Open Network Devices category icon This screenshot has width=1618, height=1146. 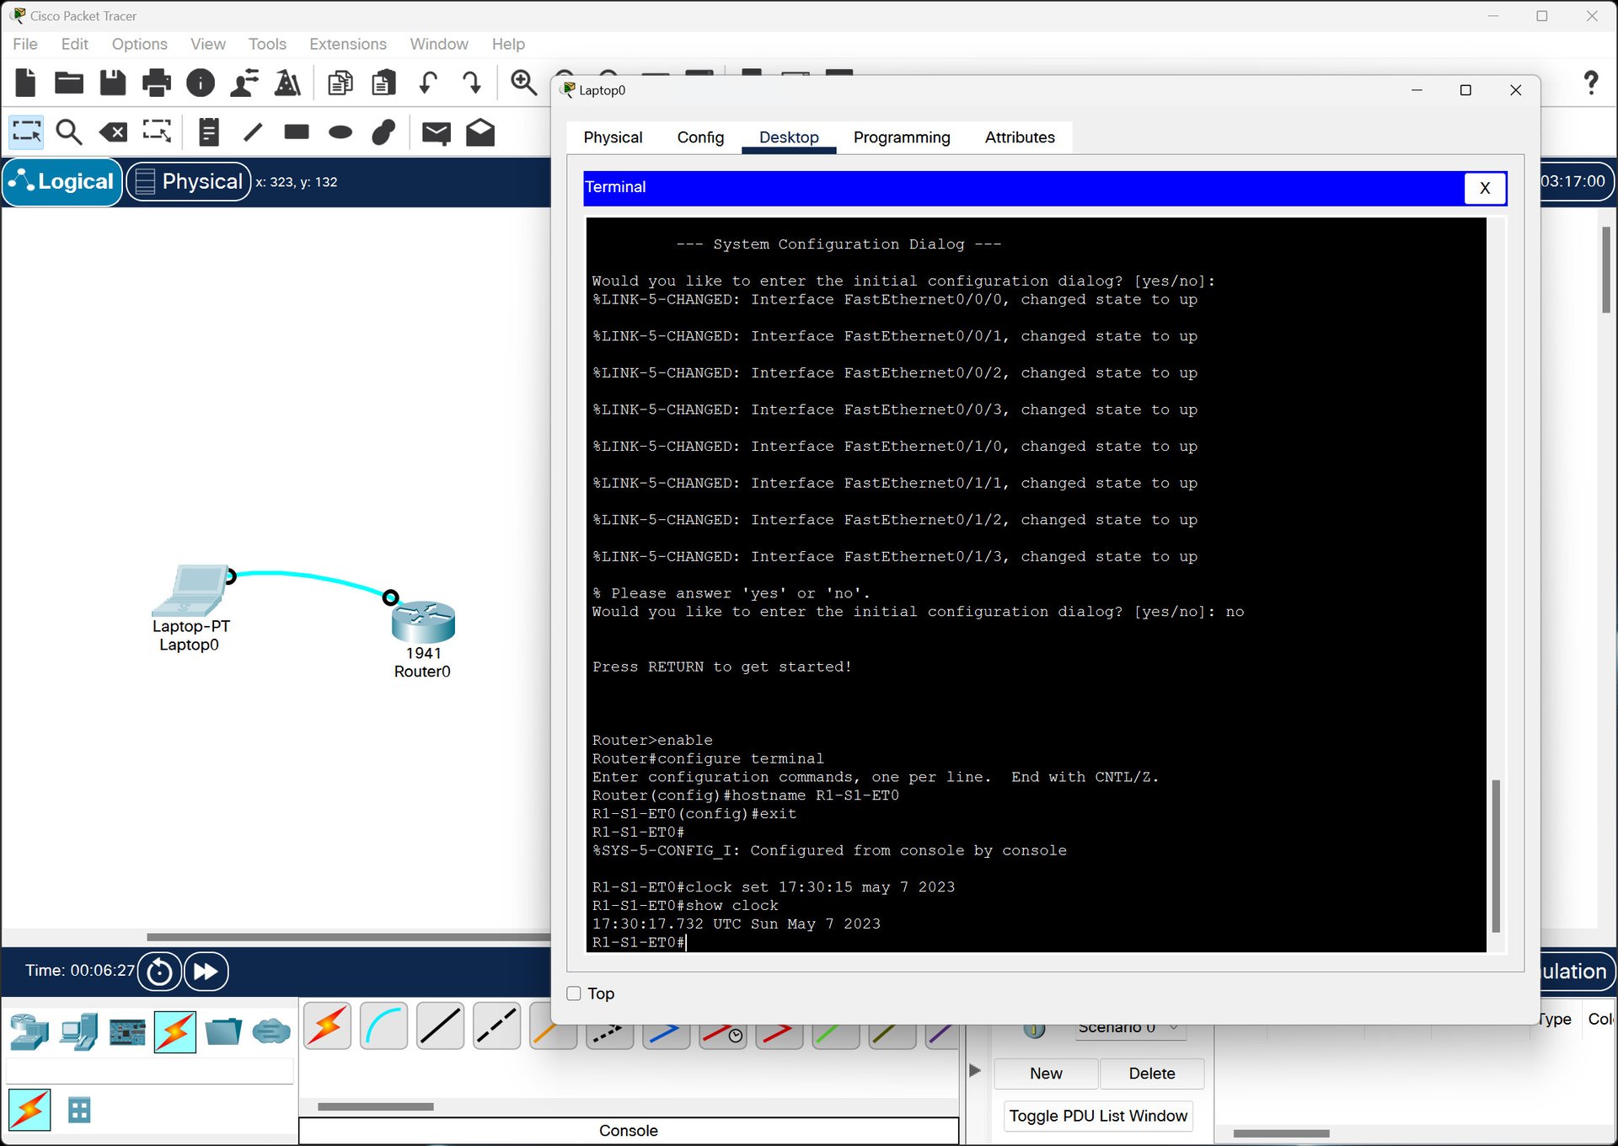[29, 1031]
